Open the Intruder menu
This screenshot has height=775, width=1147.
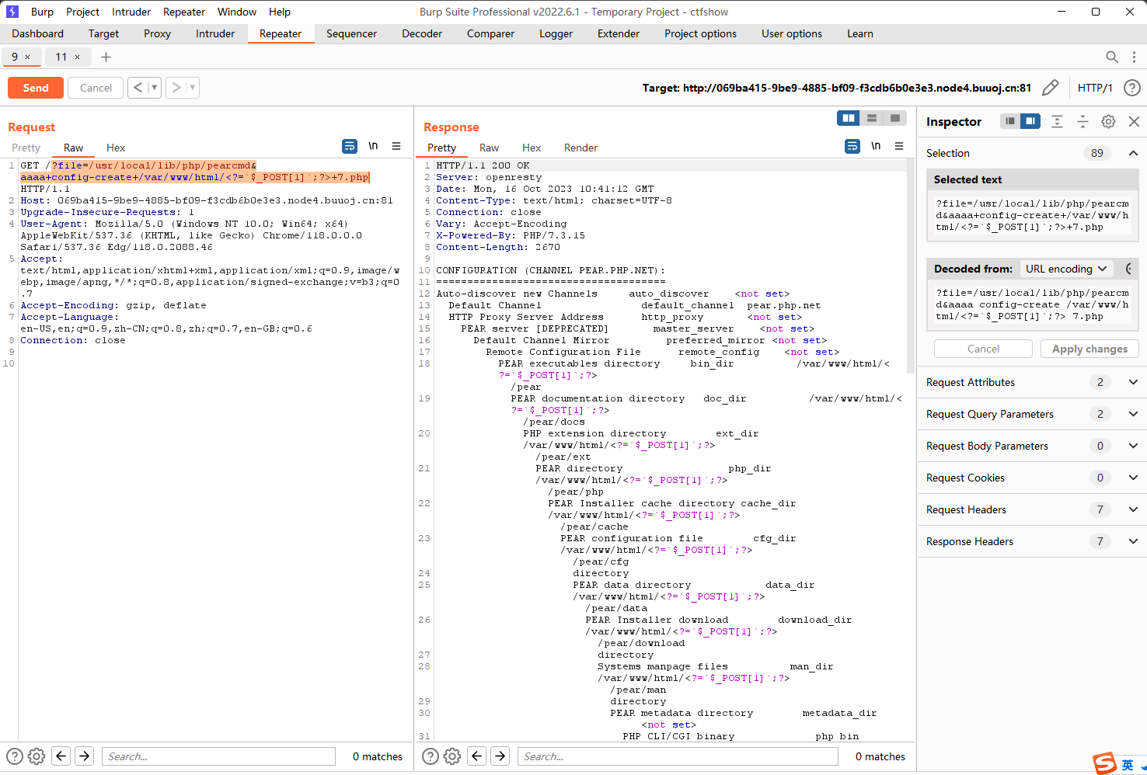coord(131,12)
